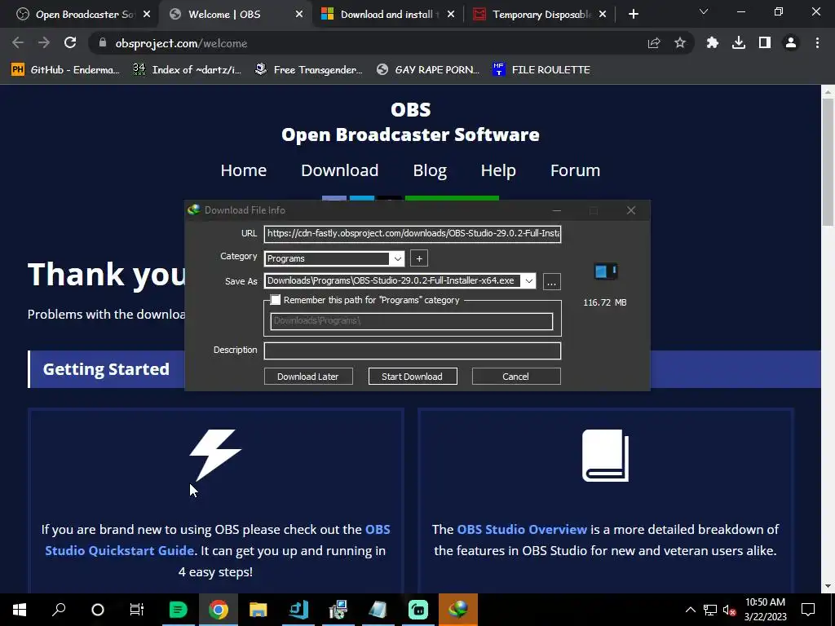Click the browser back arrow
835x626 pixels.
point(18,43)
